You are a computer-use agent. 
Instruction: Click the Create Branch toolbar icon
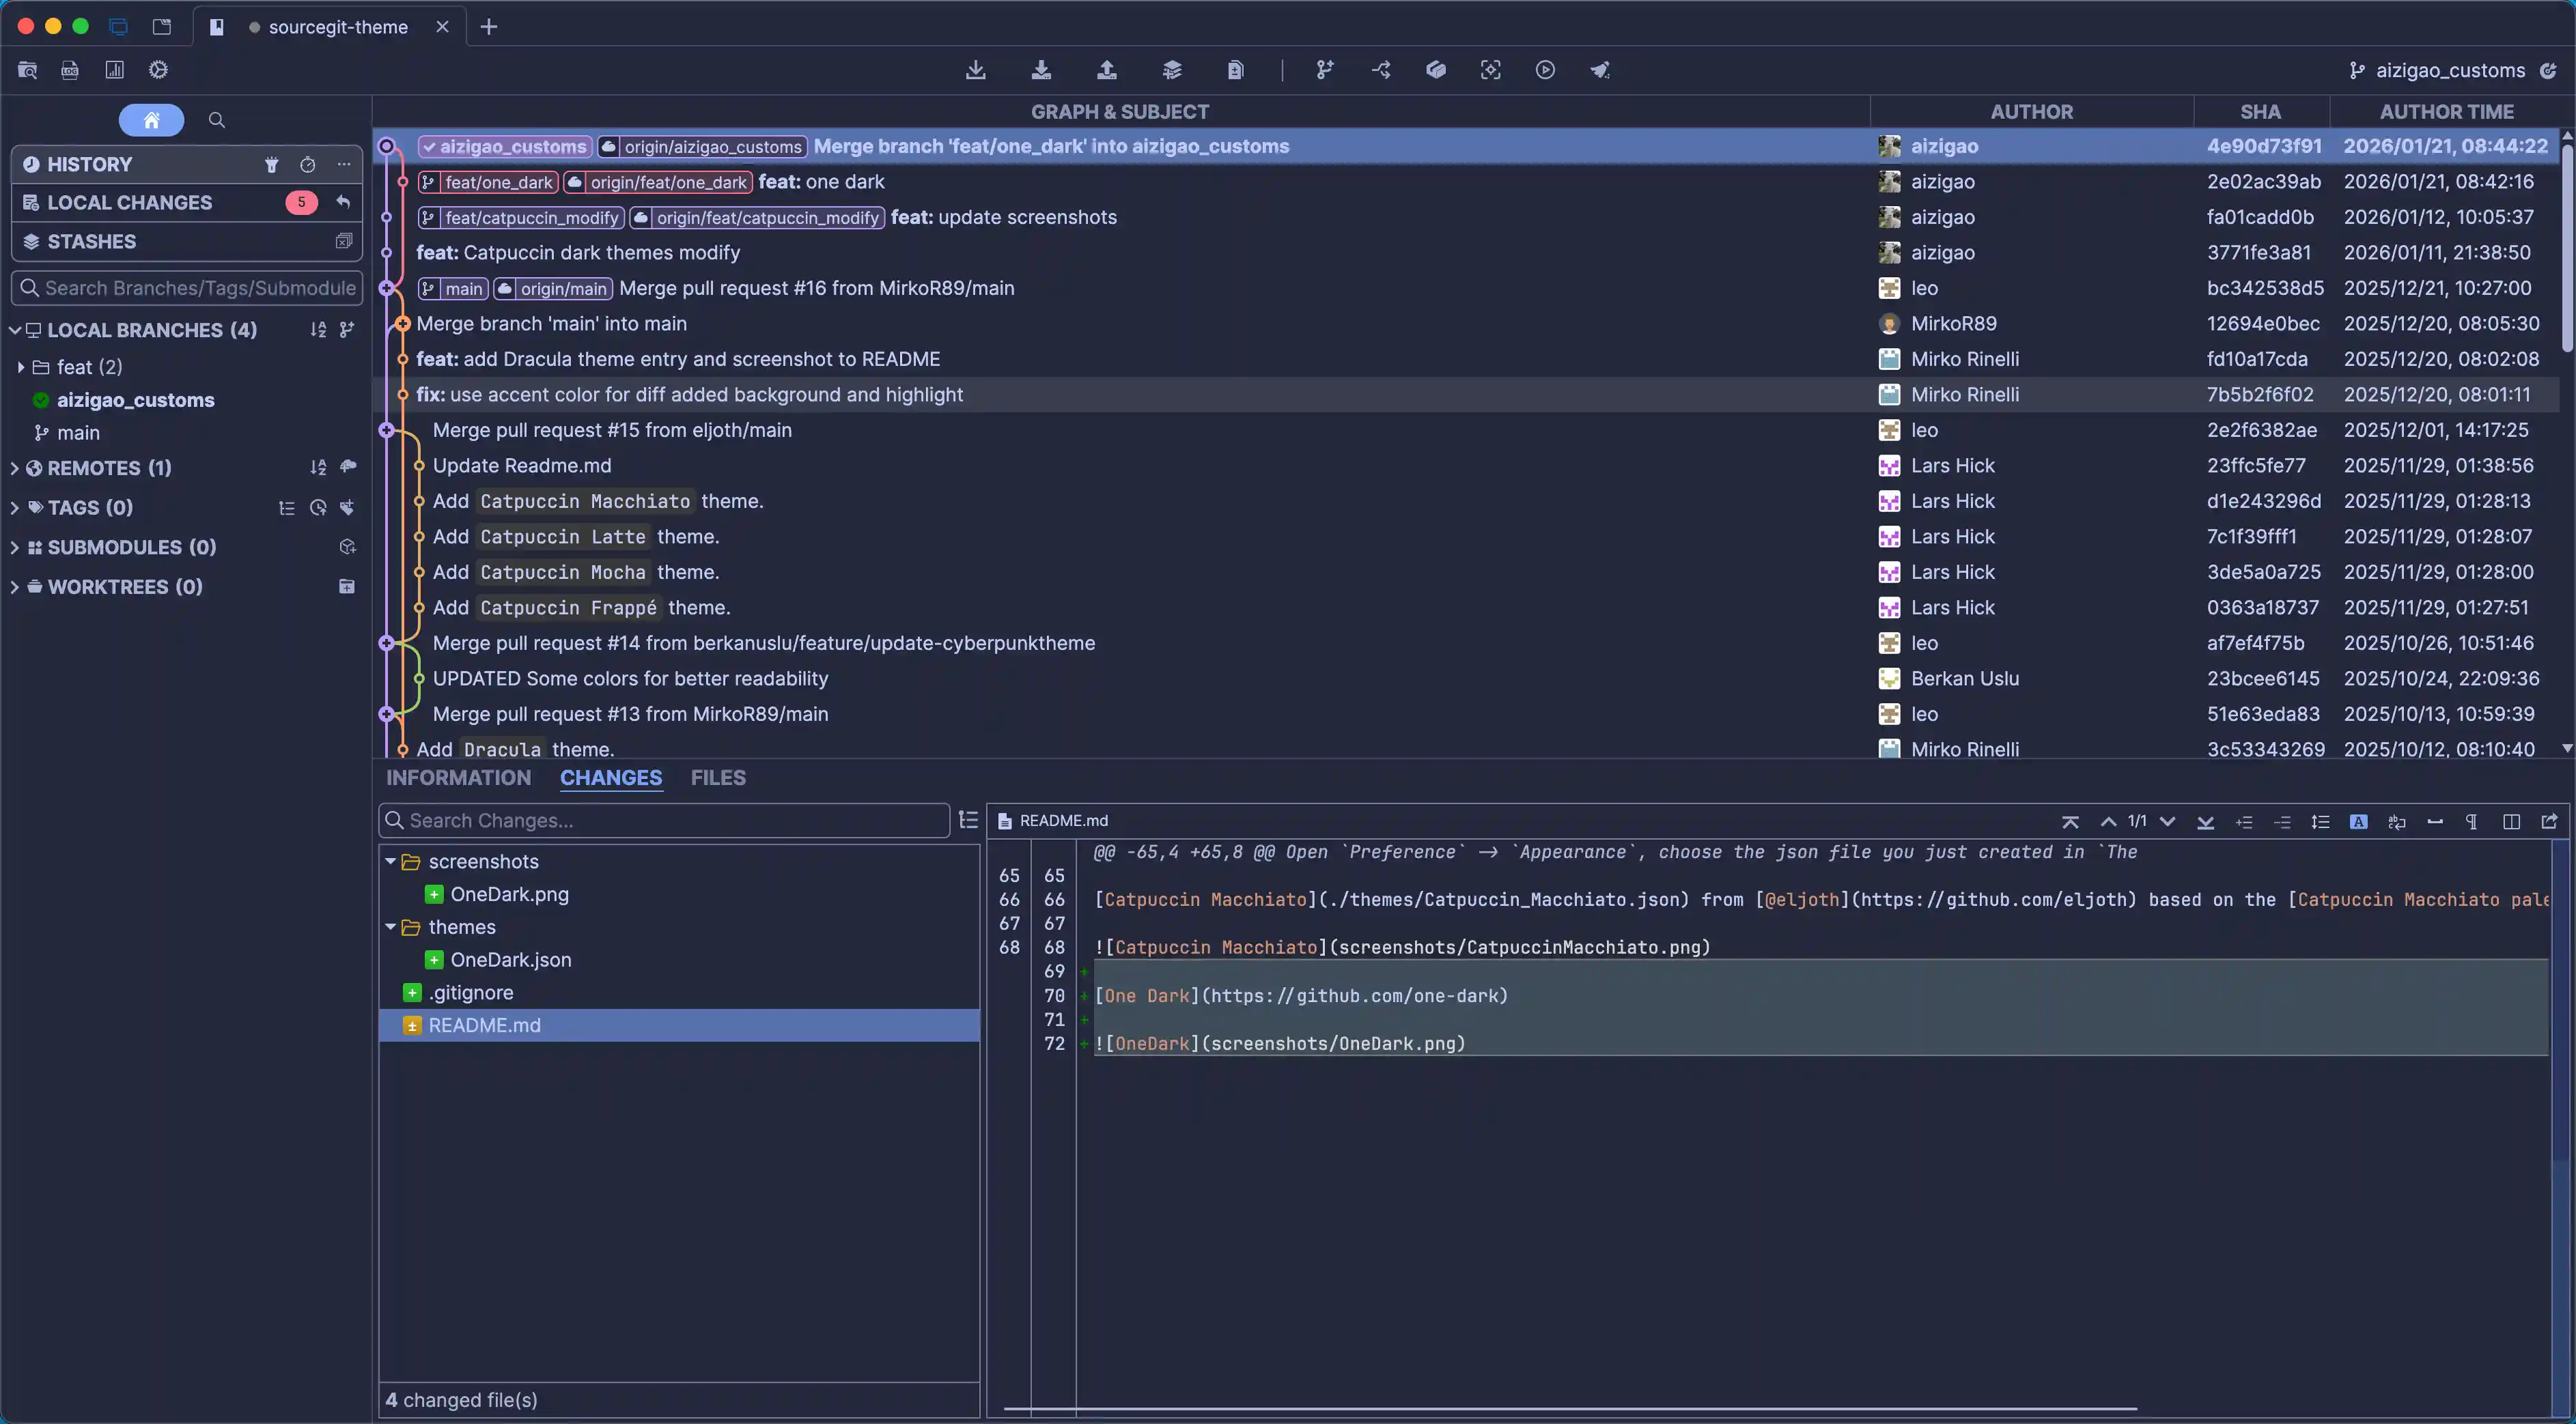(1325, 70)
